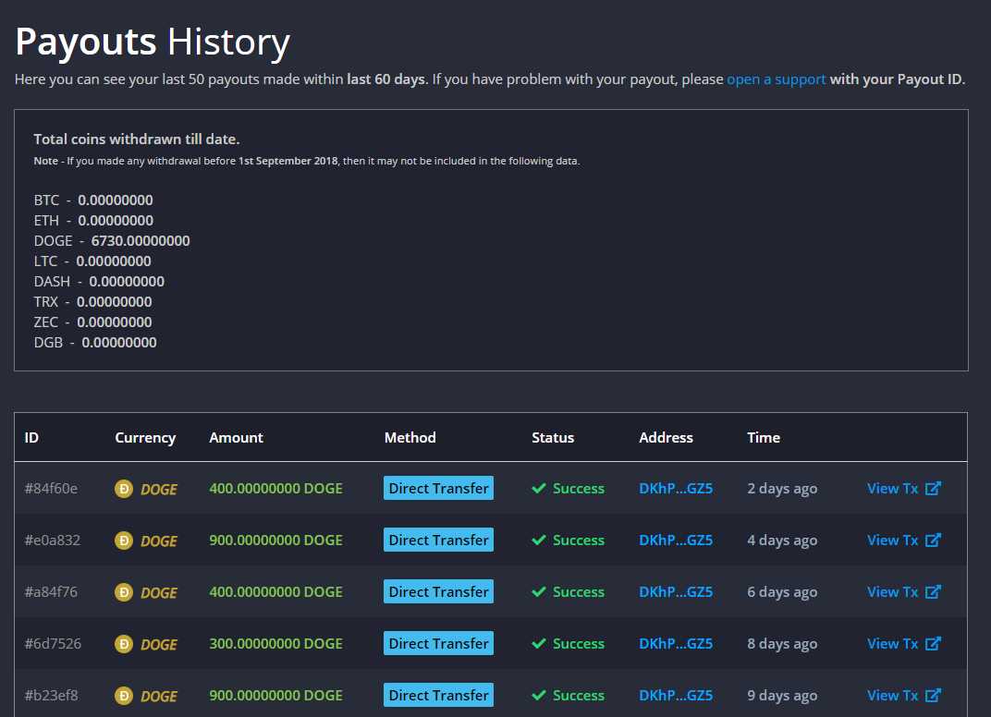The width and height of the screenshot is (991, 717).
Task: Click success checkmark icon for payout #84f60e
Action: (x=539, y=489)
